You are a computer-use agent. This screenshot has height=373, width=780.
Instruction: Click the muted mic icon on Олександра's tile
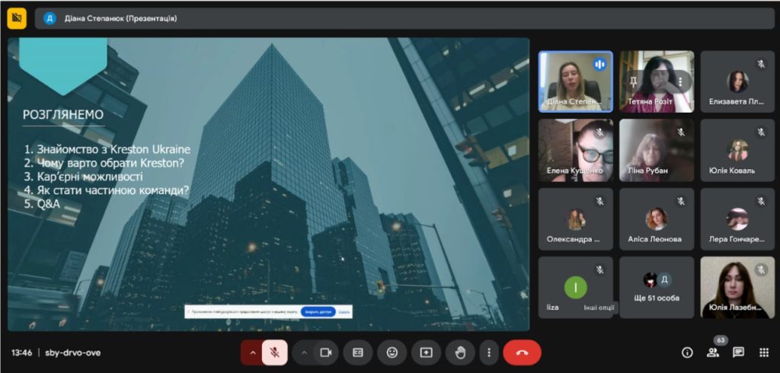pos(600,201)
